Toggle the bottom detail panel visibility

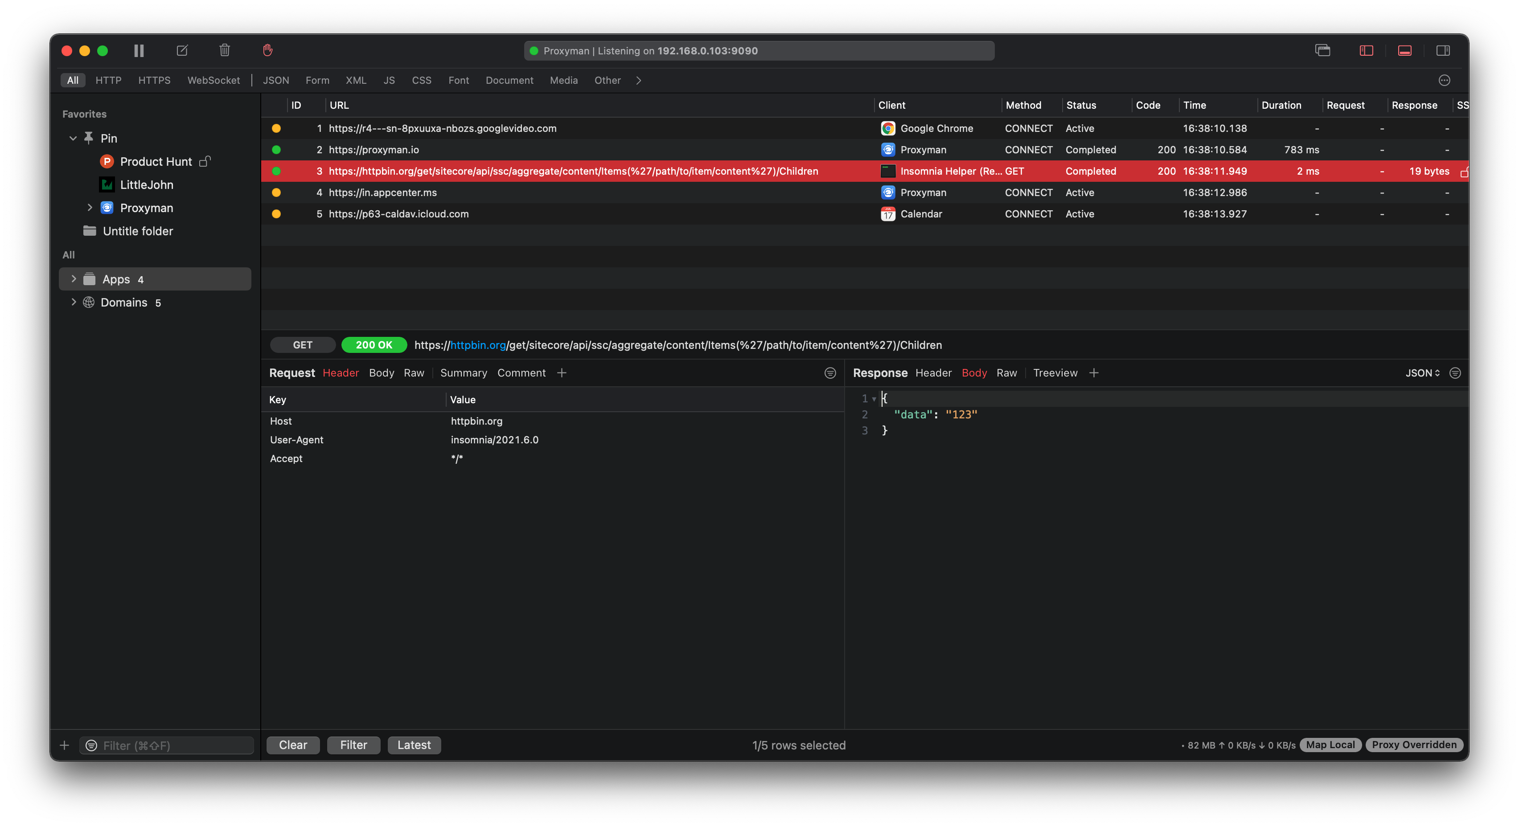click(x=1404, y=51)
